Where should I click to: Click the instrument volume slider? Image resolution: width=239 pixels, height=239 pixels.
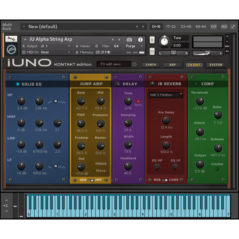coord(208,53)
